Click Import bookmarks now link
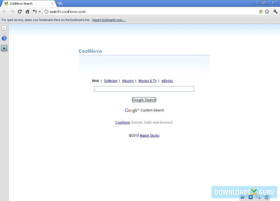Screen dimensions: 280x201 coord(109,20)
